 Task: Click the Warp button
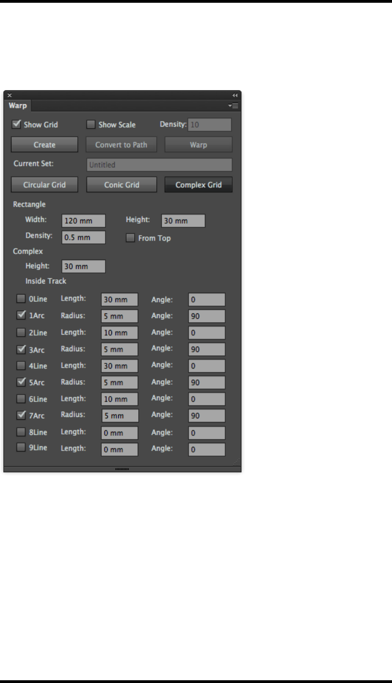[x=199, y=145]
